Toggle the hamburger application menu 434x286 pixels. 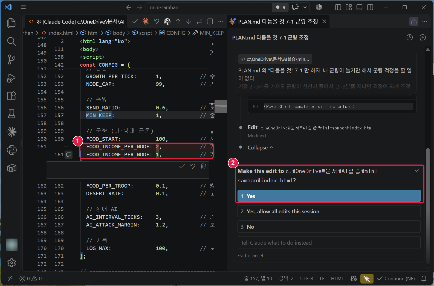[x=23, y=7]
